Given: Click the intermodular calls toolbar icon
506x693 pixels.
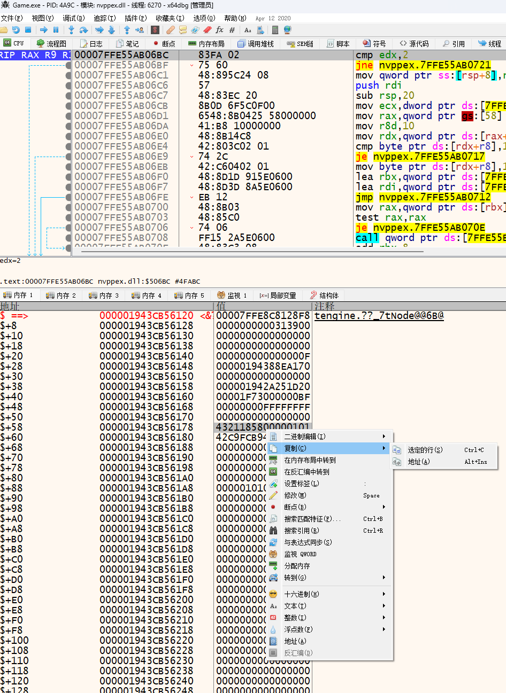Looking at the screenshot, I should point(259,30).
